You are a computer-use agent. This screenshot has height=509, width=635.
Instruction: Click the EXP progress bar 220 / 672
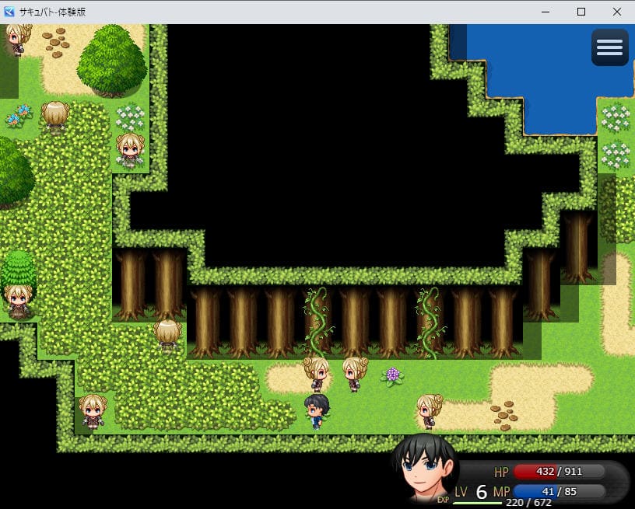(x=478, y=503)
